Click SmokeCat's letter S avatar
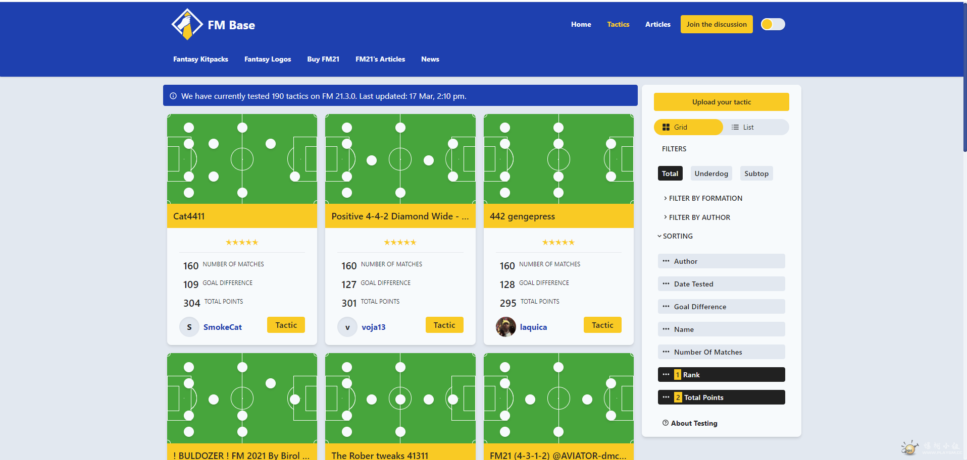Screen dimensions: 967x460 [x=189, y=327]
